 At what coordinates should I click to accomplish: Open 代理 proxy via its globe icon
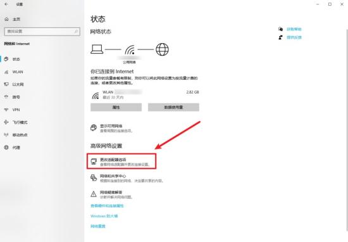6,148
